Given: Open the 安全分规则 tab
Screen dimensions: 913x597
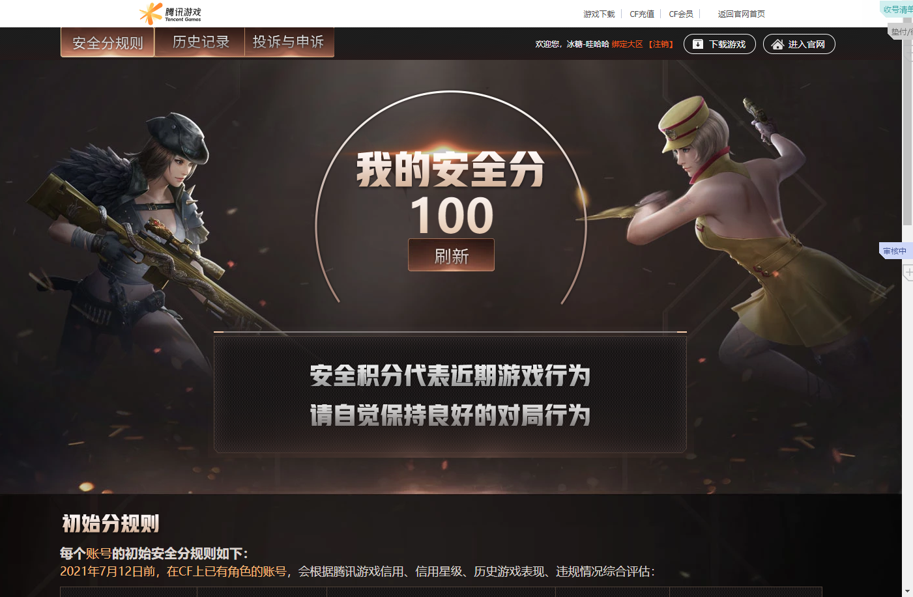Looking at the screenshot, I should point(108,42).
